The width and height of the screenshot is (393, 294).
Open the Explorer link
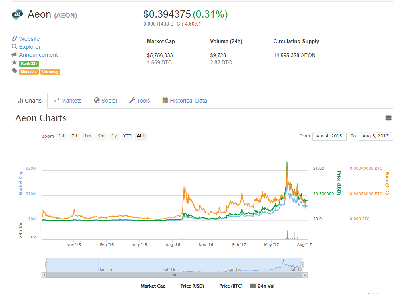[30, 47]
